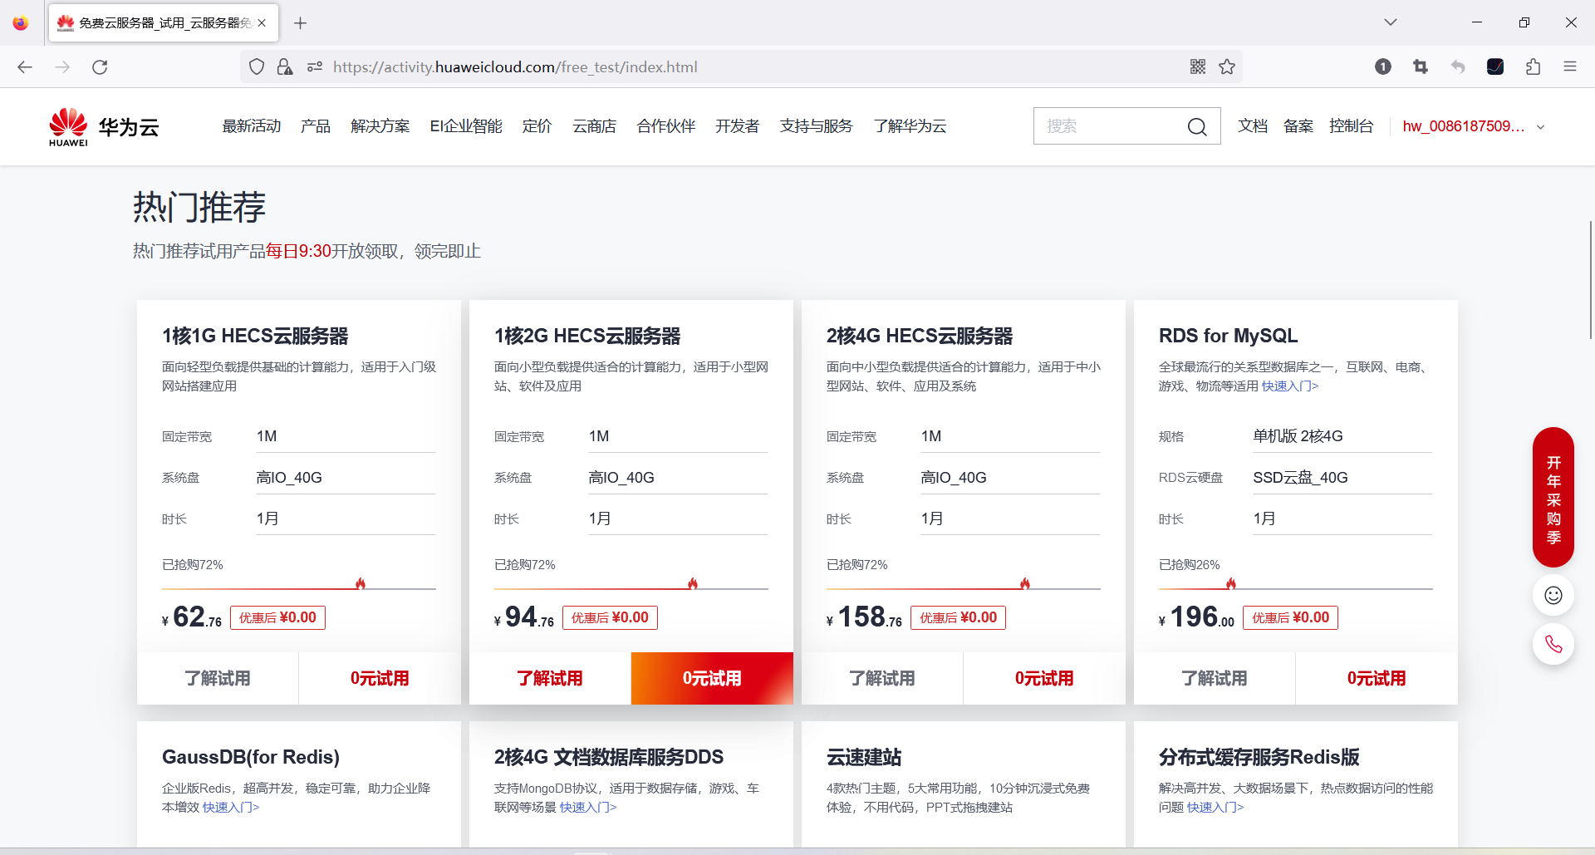Screen dimensions: 1595x855
Task: Click the phone contact icon
Action: [1553, 644]
